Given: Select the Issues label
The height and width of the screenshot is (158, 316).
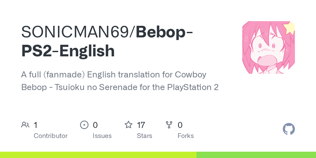Looking at the screenshot, I should click(x=102, y=136).
